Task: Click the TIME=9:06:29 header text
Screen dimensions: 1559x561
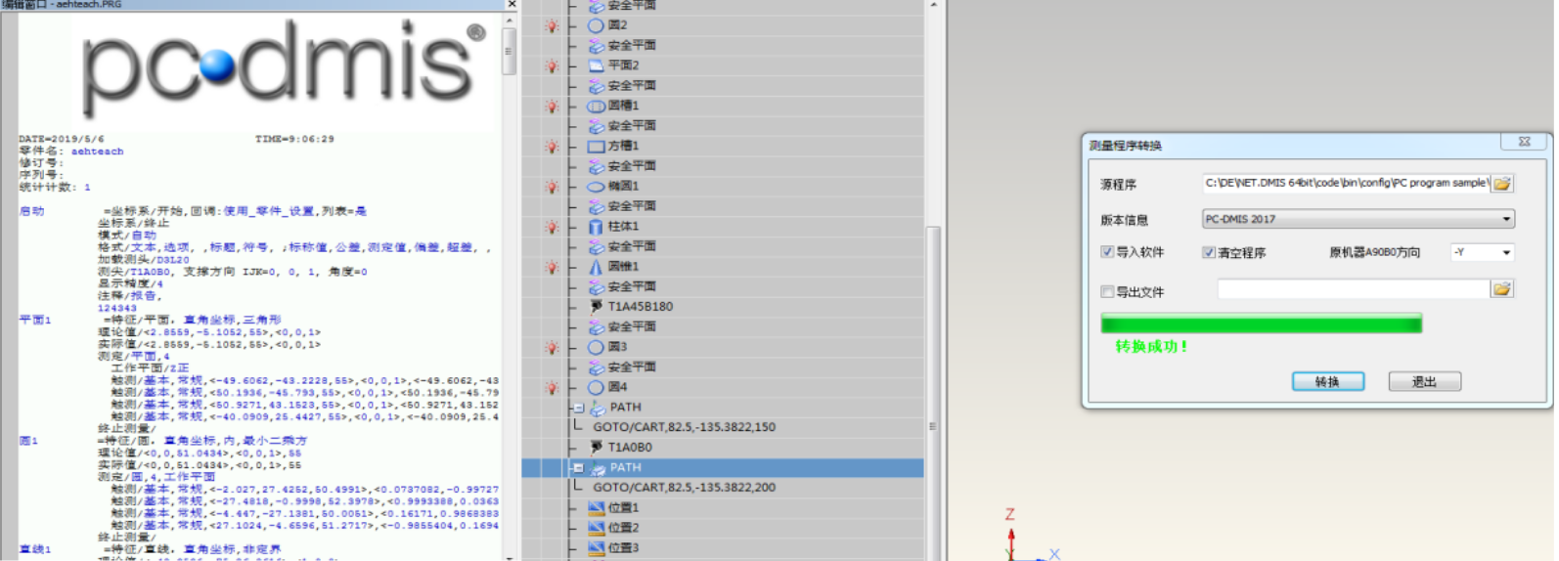Action: pos(294,139)
